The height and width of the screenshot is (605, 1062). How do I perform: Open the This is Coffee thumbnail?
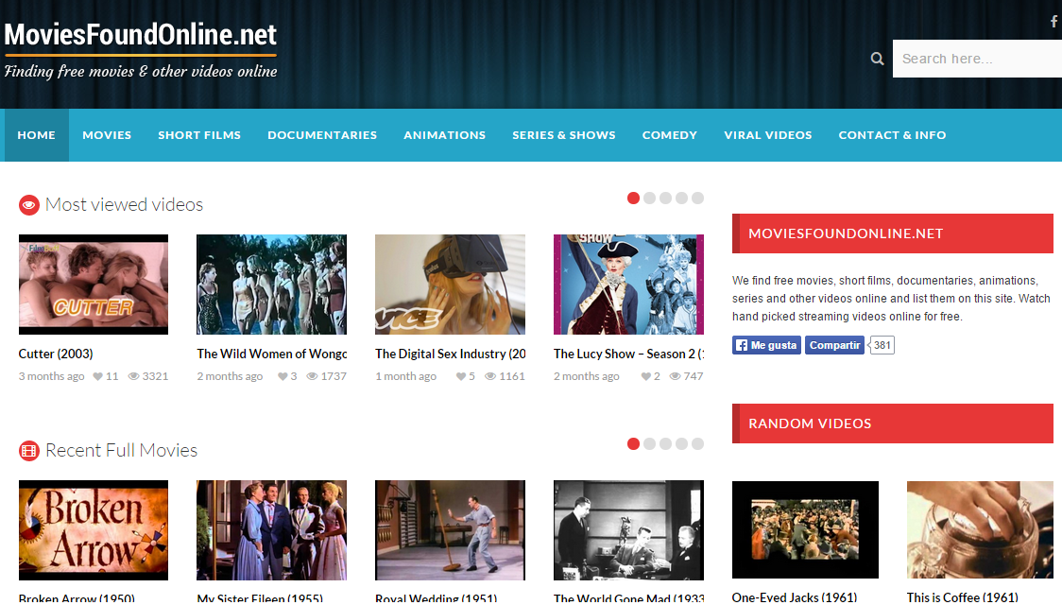click(x=980, y=529)
